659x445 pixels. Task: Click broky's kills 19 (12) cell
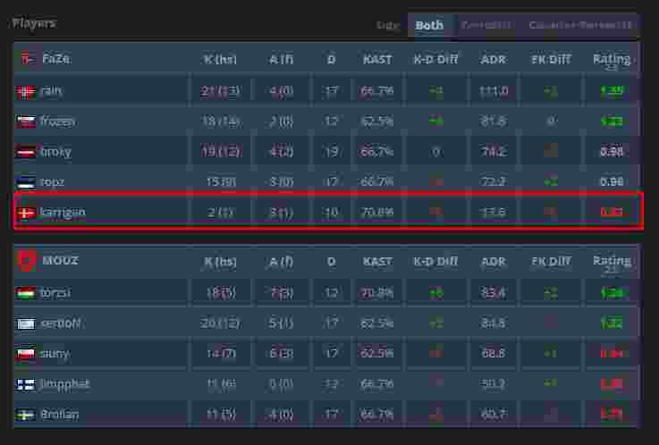point(221,152)
